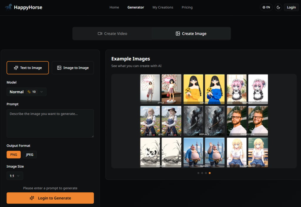301x207 pixels.
Task: Select PNG output format
Action: click(14, 155)
